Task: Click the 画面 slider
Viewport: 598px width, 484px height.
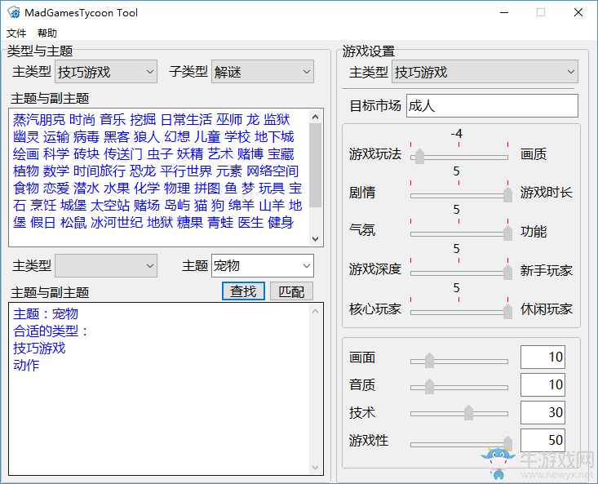Action: (459, 361)
